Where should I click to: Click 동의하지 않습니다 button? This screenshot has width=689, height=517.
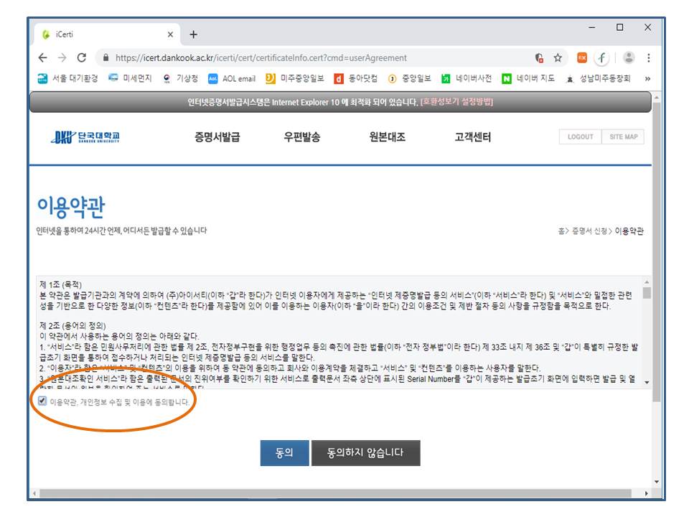coord(365,453)
